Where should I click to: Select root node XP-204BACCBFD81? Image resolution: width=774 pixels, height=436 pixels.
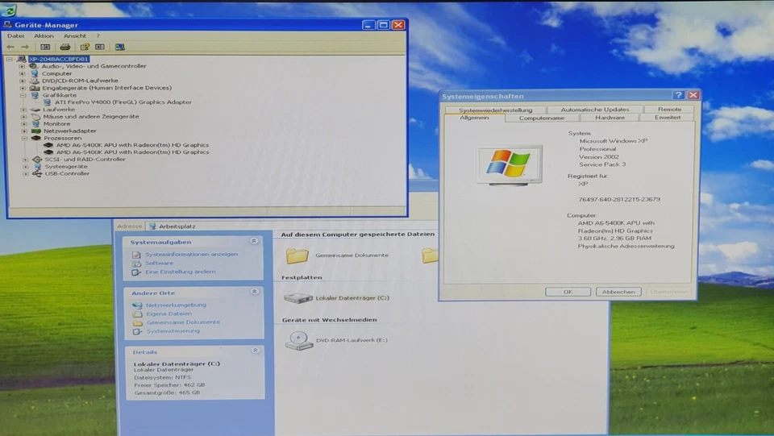pos(58,59)
